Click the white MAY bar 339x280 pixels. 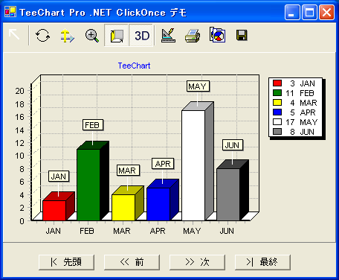tap(193, 165)
